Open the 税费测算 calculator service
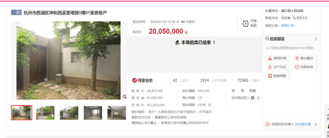The width and height of the screenshot is (329, 138). coord(278,76)
